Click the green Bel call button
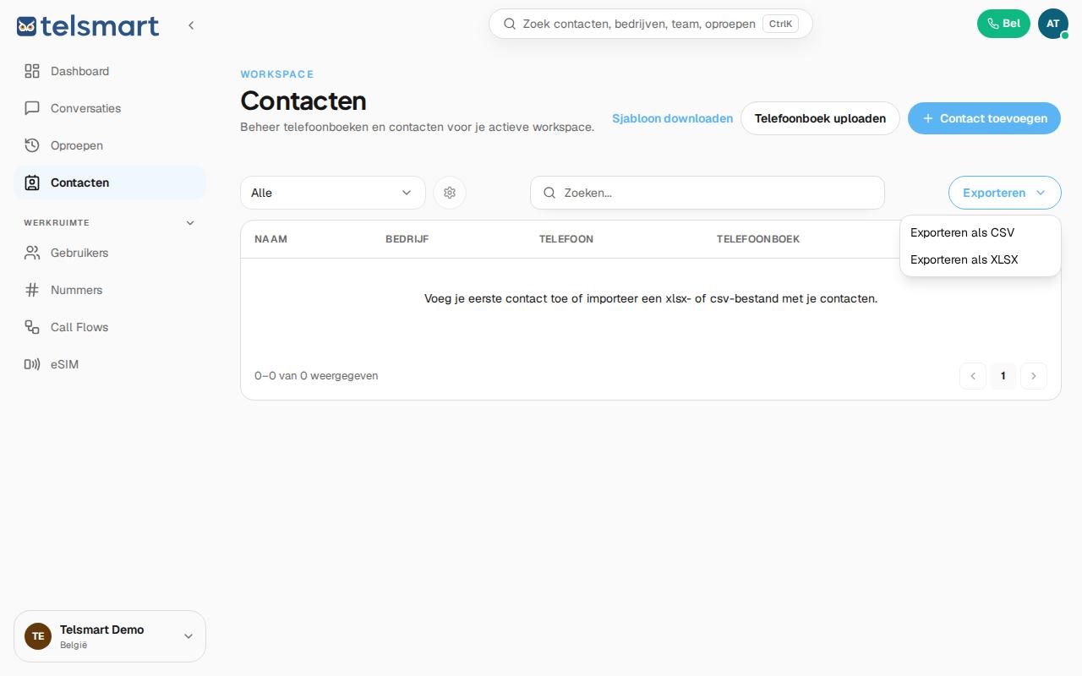The height and width of the screenshot is (676, 1082). pyautogui.click(x=1003, y=24)
